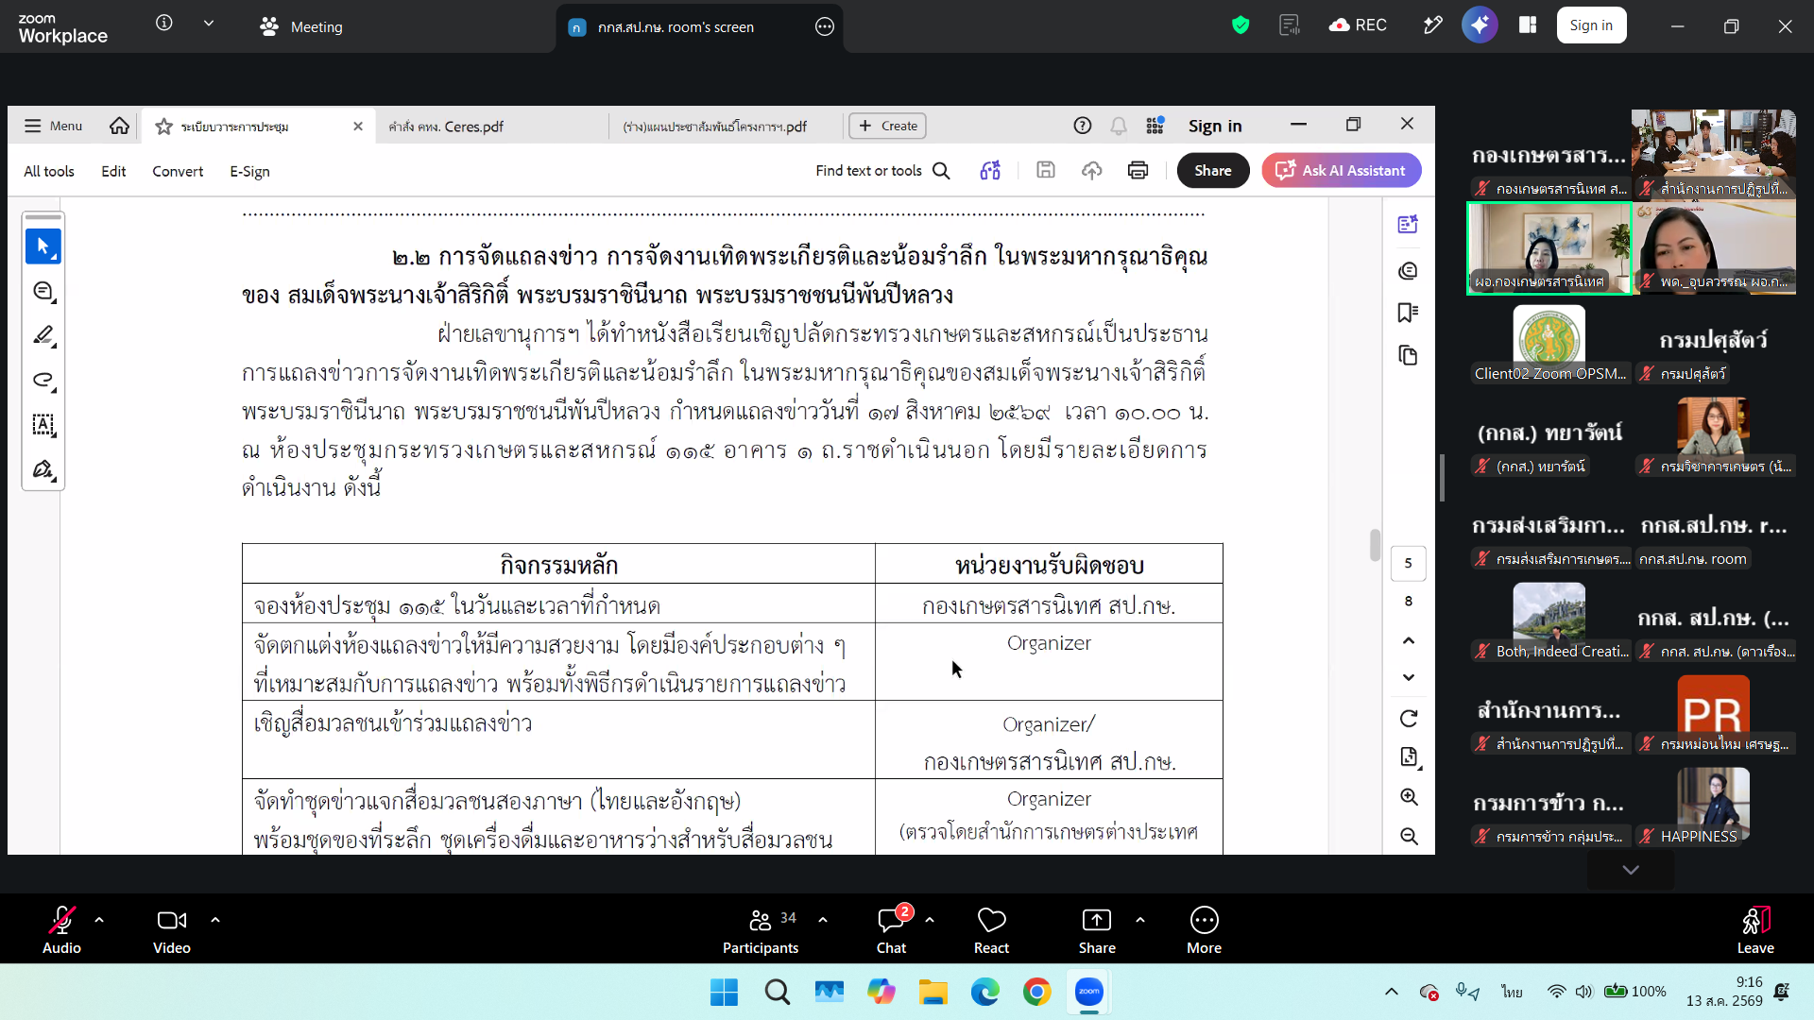The image size is (1814, 1020).
Task: Zoom out of the PDF page
Action: [1409, 837]
